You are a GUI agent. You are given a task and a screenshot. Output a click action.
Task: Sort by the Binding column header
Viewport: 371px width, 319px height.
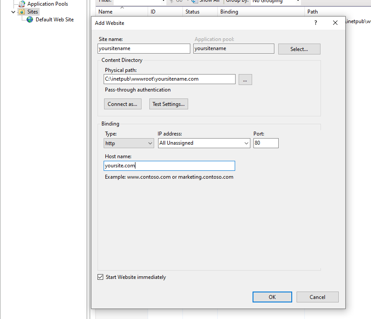(261, 12)
